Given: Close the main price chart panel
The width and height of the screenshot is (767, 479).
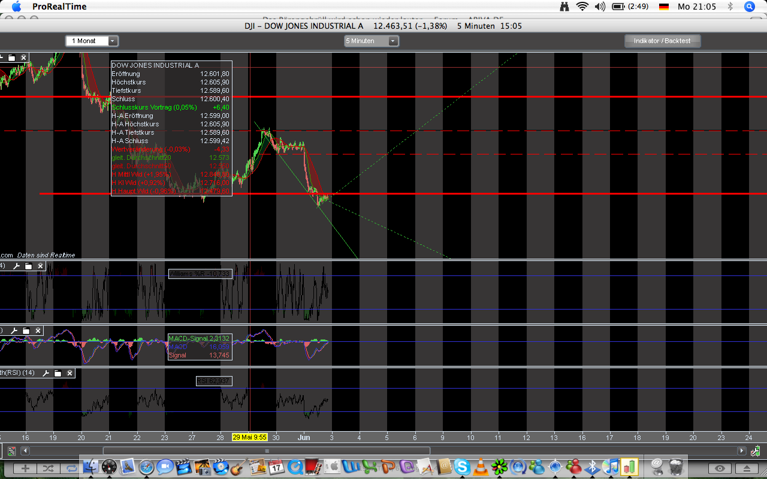Looking at the screenshot, I should coord(23,57).
